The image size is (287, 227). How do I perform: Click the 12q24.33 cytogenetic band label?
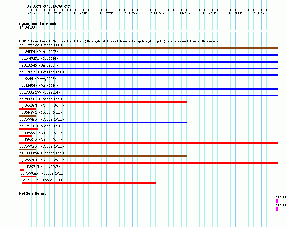[27, 28]
